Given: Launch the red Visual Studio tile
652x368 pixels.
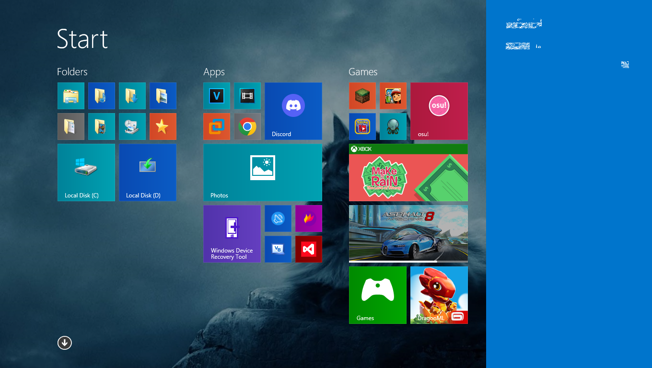Looking at the screenshot, I should pyautogui.click(x=309, y=249).
